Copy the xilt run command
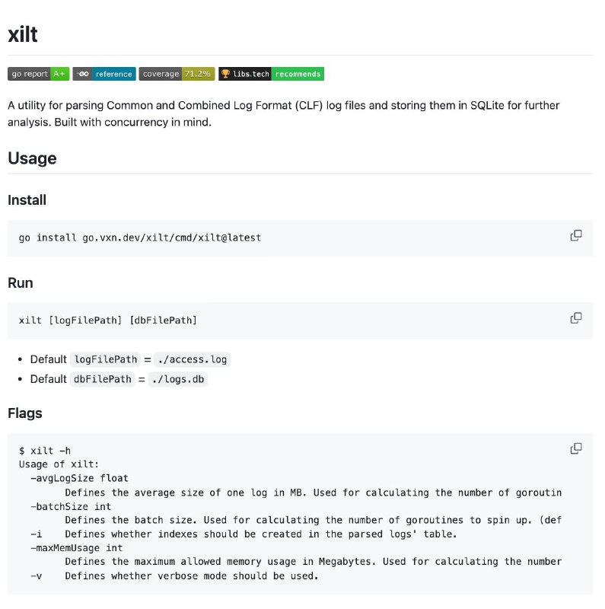 click(576, 318)
